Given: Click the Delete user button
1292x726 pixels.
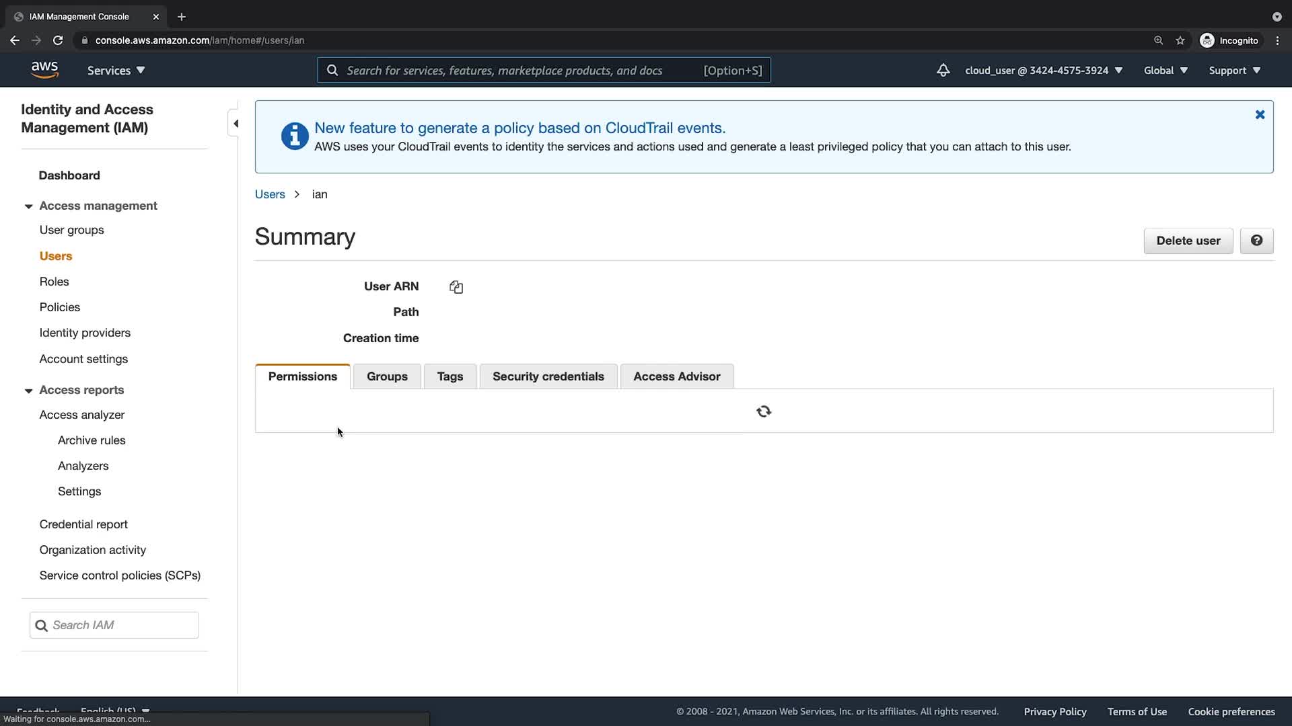Looking at the screenshot, I should pos(1188,241).
